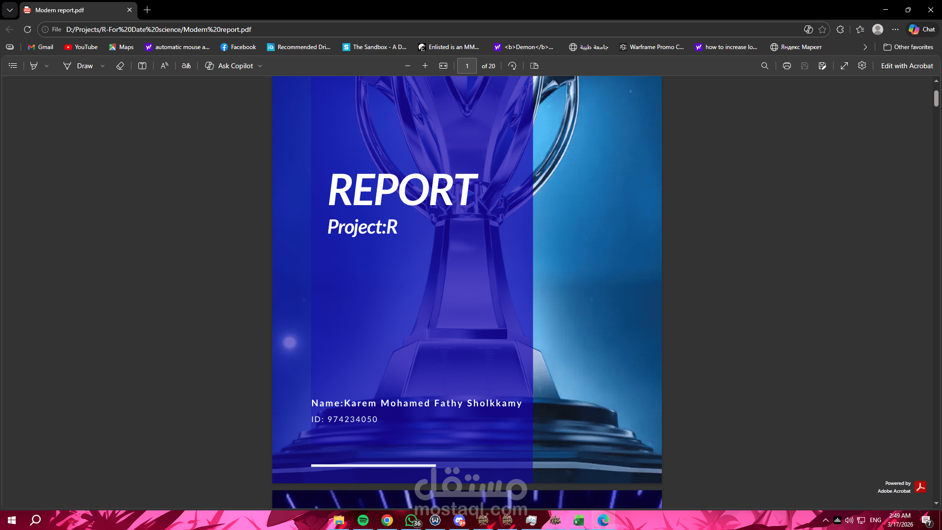This screenshot has width=942, height=530.
Task: Open the document table of contents
Action: tap(12, 65)
